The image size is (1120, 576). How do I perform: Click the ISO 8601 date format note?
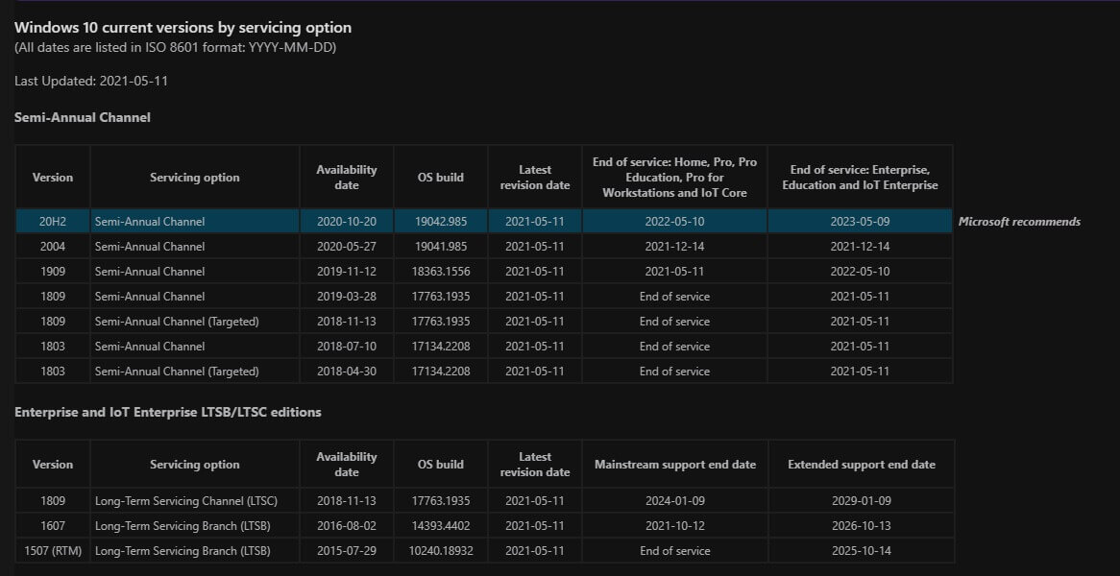[x=175, y=48]
